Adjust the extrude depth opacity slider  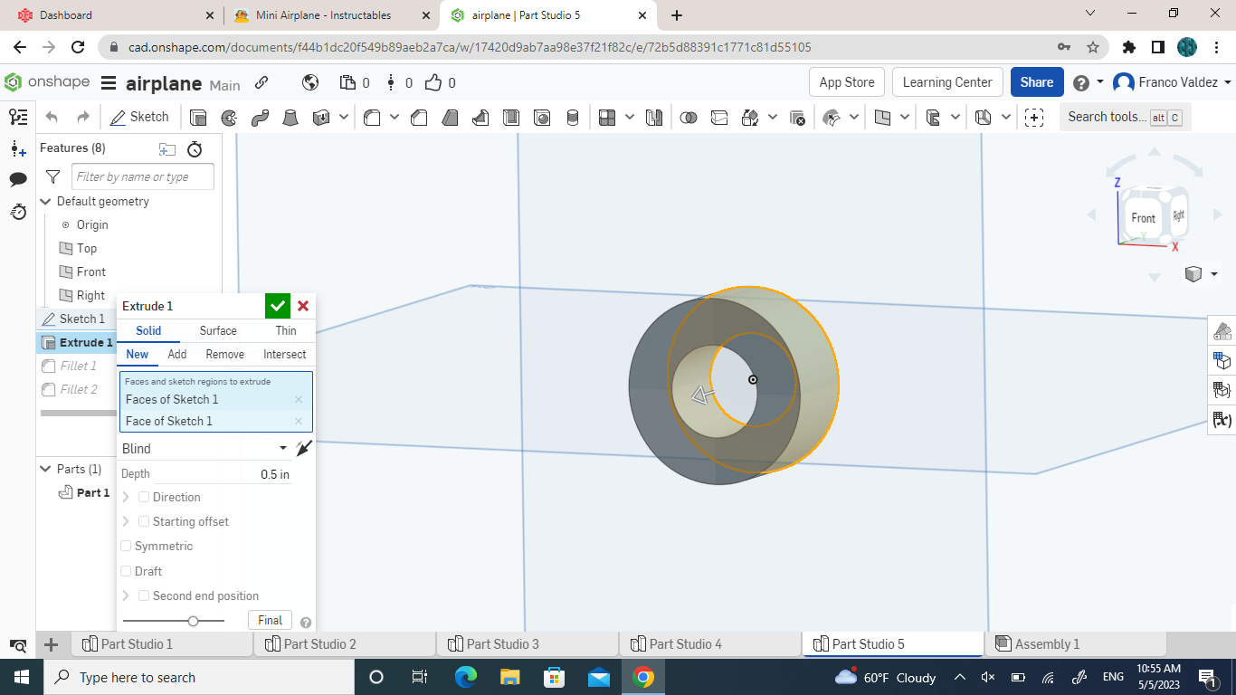click(194, 621)
